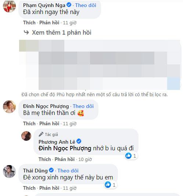Reply to Phạm Quỳnh Nga's comment

tap(49, 22)
